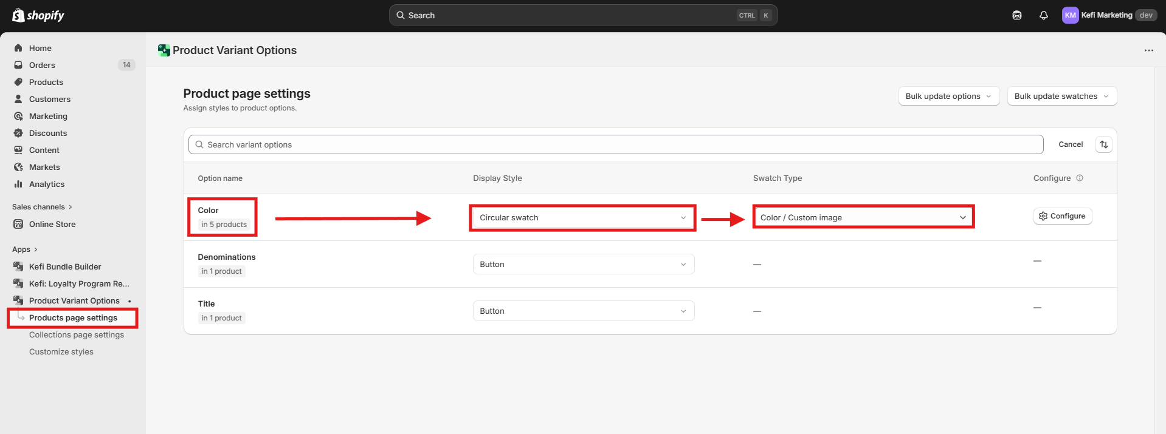This screenshot has height=434, width=1166.
Task: Click the Configure info icon
Action: 1080,178
